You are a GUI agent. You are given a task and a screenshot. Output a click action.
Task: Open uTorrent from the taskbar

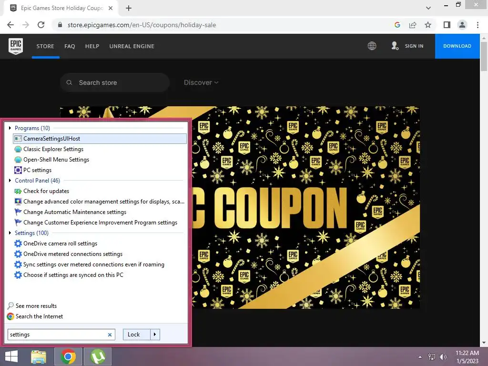[x=98, y=356]
